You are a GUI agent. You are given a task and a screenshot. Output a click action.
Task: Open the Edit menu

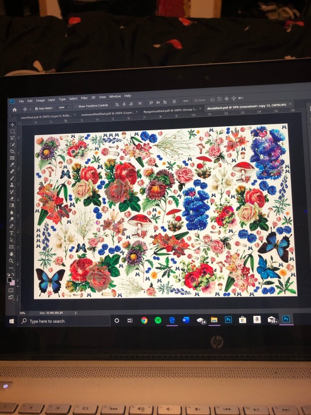(x=30, y=101)
